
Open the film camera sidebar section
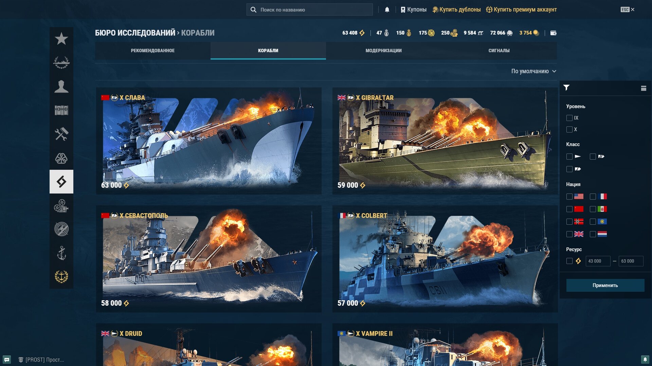61,206
